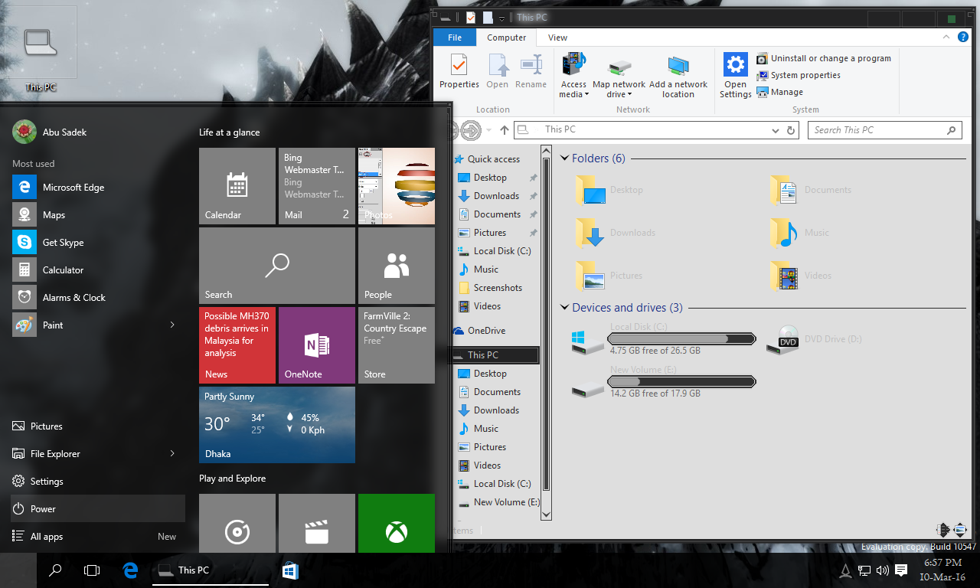Click the blue Help question mark icon
This screenshot has height=588, width=980.
(x=963, y=37)
